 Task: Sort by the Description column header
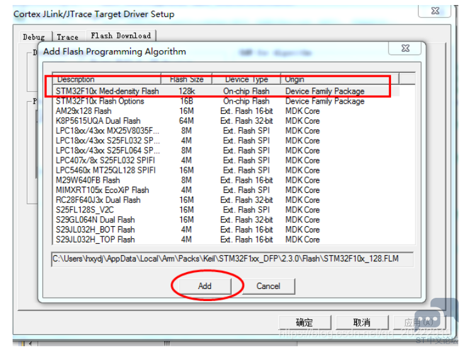106,79
